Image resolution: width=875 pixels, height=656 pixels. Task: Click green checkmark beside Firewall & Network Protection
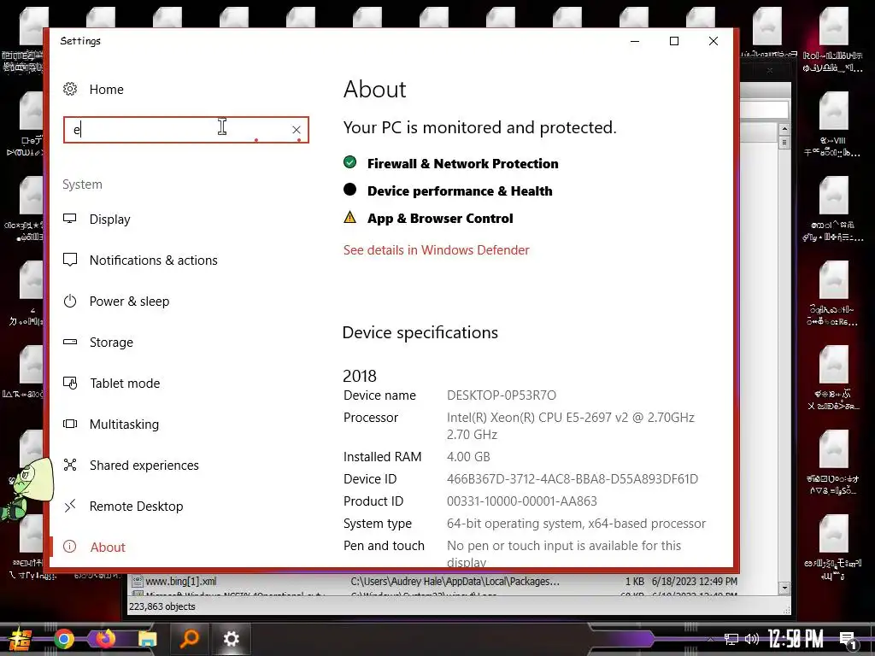coord(349,162)
